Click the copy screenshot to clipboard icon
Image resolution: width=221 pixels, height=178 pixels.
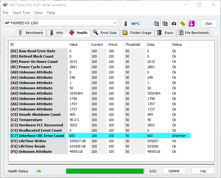pos(165,24)
